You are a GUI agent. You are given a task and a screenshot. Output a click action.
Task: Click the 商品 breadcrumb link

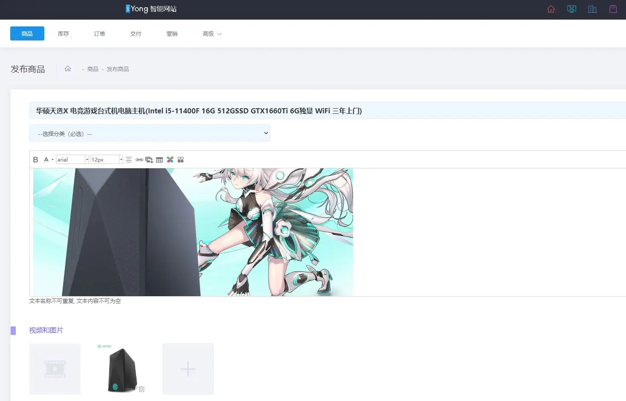[93, 69]
